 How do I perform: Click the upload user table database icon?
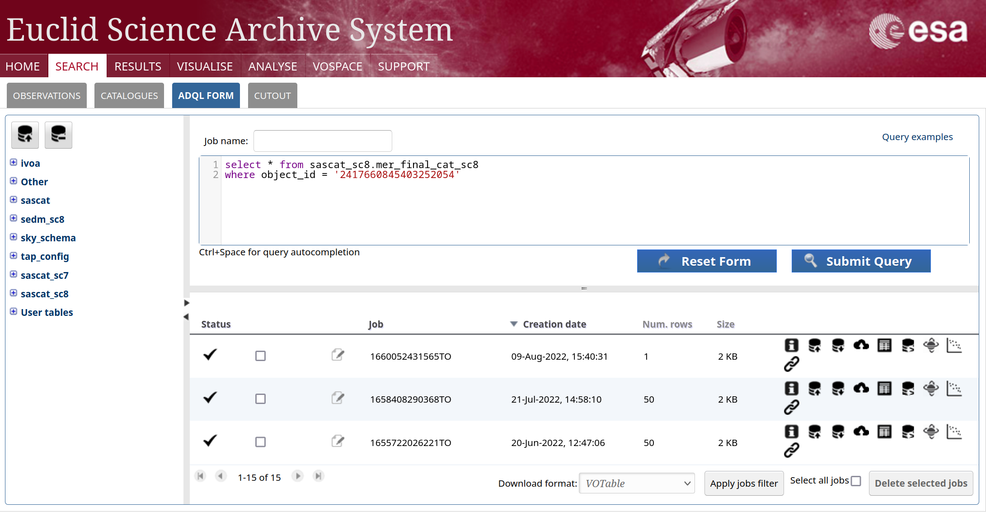25,135
